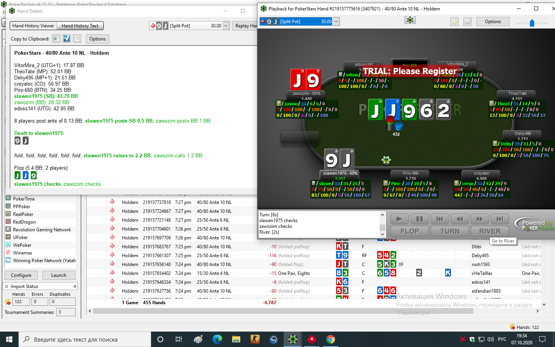Open Options in the Hand Details window

coord(98,39)
